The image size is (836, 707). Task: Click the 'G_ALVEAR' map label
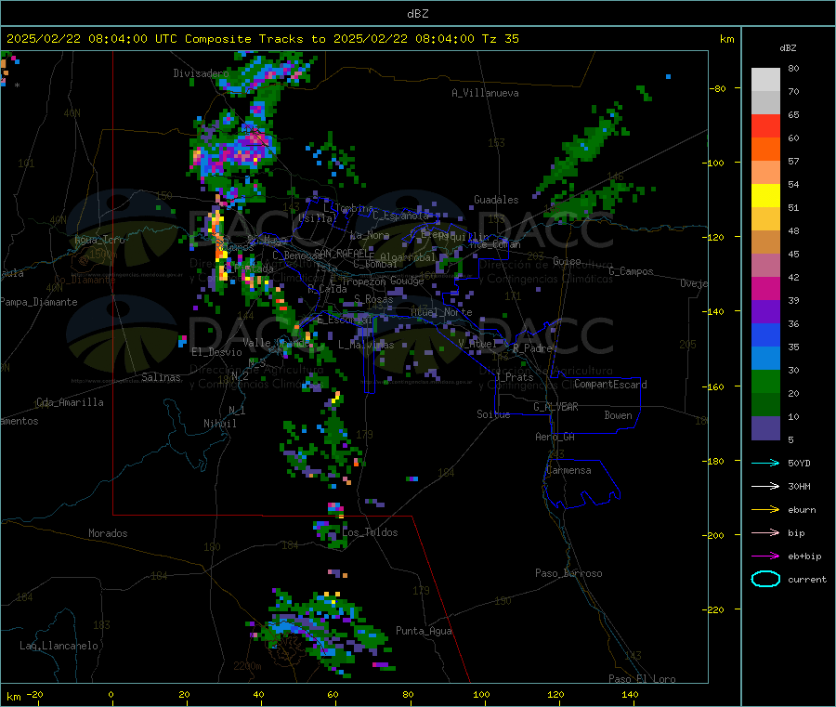(555, 407)
